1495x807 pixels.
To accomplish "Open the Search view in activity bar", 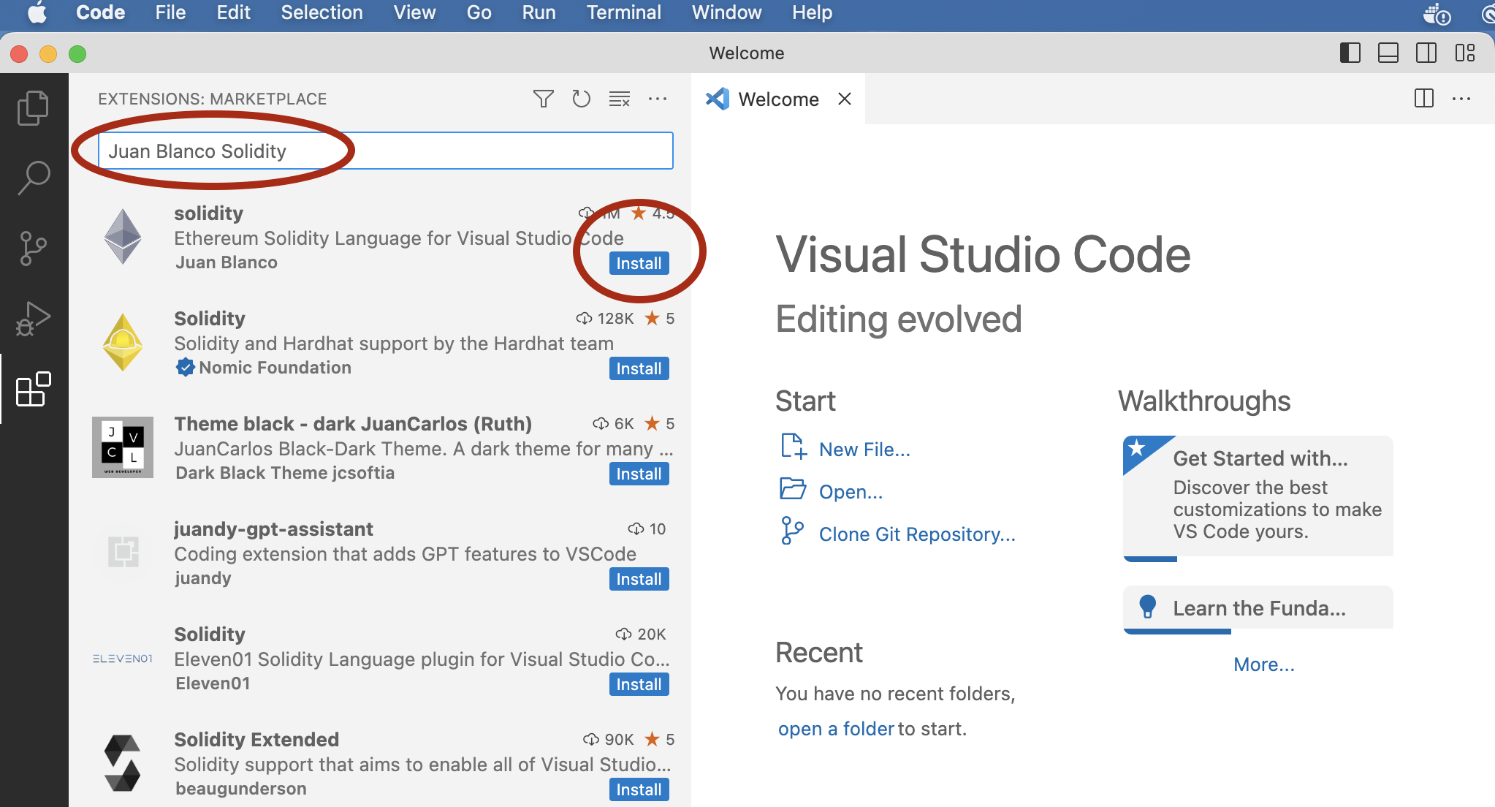I will pyautogui.click(x=33, y=178).
